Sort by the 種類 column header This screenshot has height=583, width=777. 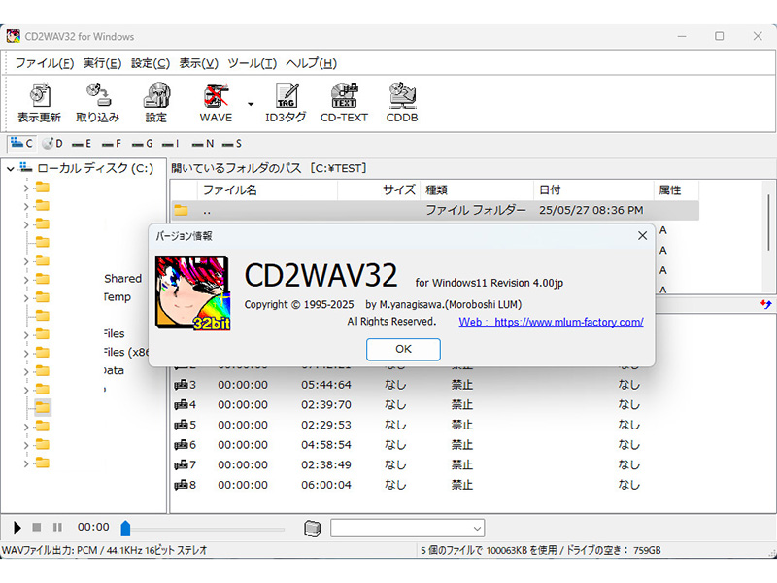[477, 190]
